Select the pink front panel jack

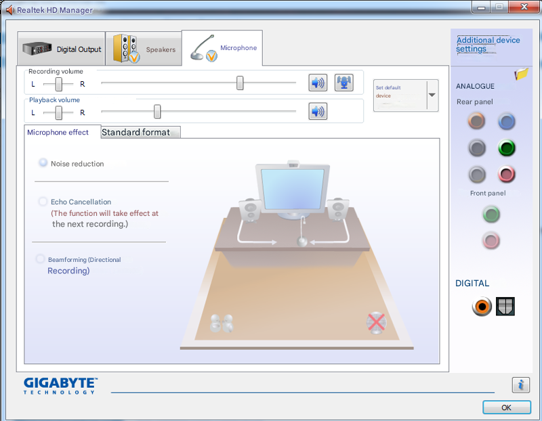coord(491,240)
